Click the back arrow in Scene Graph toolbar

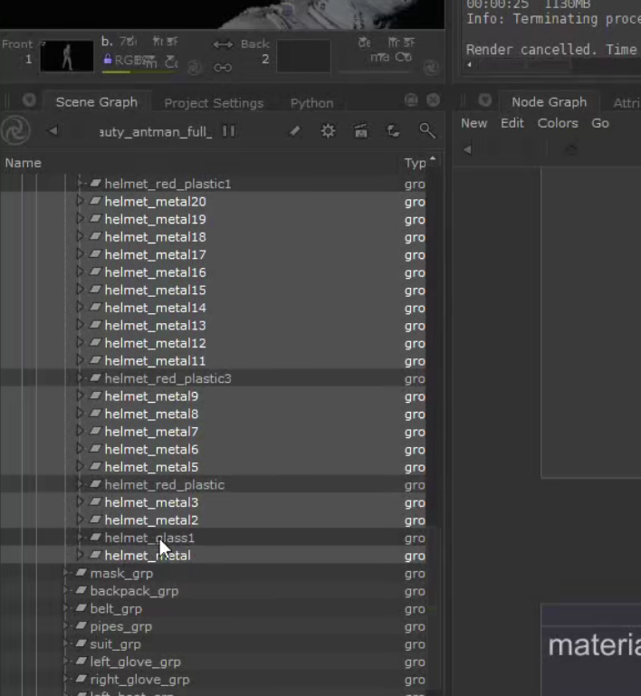tap(53, 131)
